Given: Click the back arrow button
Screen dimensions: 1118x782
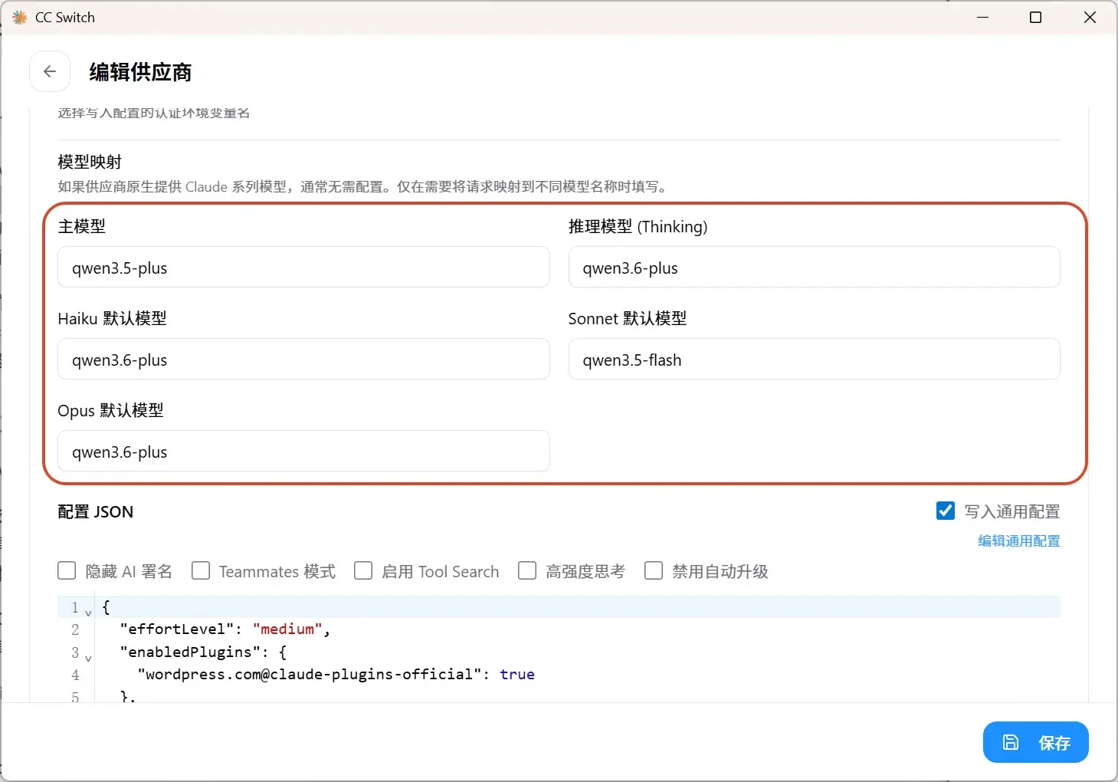Looking at the screenshot, I should [50, 71].
